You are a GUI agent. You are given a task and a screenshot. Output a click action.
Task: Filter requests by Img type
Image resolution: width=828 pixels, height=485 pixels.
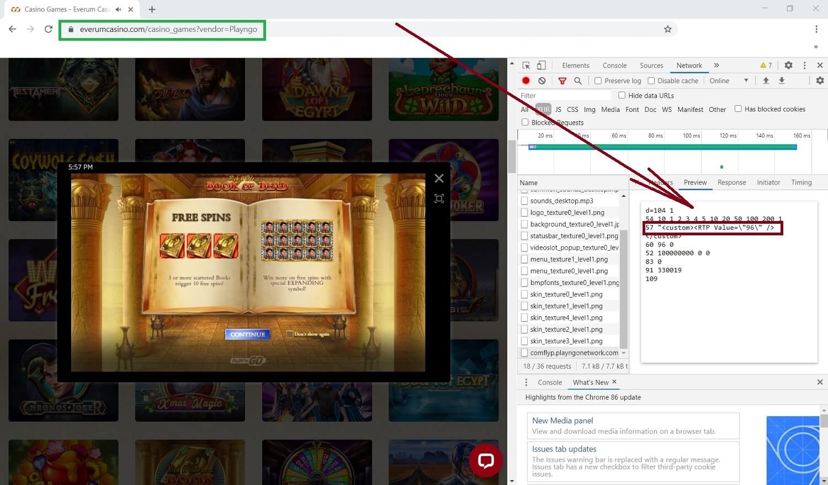590,110
